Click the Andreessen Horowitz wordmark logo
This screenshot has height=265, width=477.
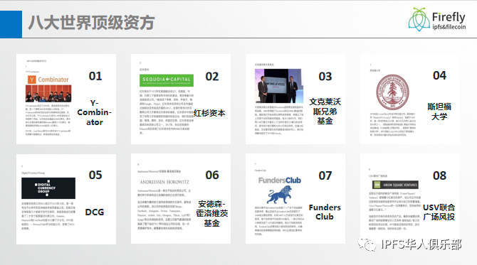[x=164, y=182]
